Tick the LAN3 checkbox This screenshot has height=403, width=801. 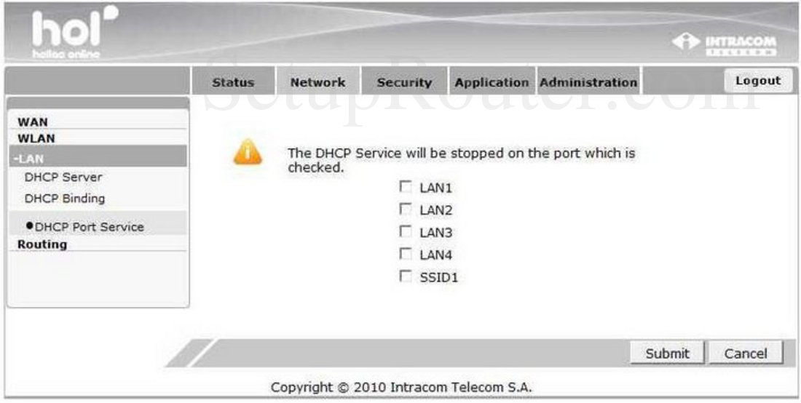tap(406, 231)
